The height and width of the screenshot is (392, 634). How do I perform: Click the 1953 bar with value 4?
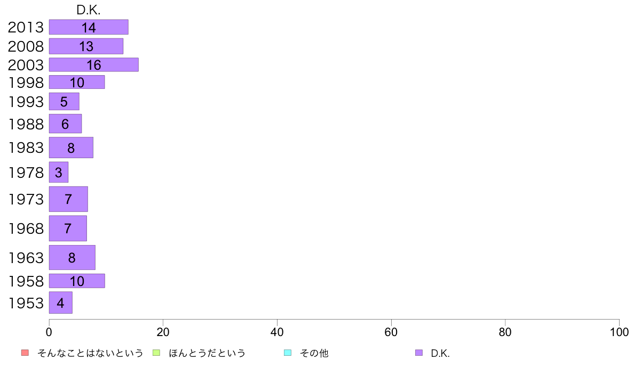(61, 303)
